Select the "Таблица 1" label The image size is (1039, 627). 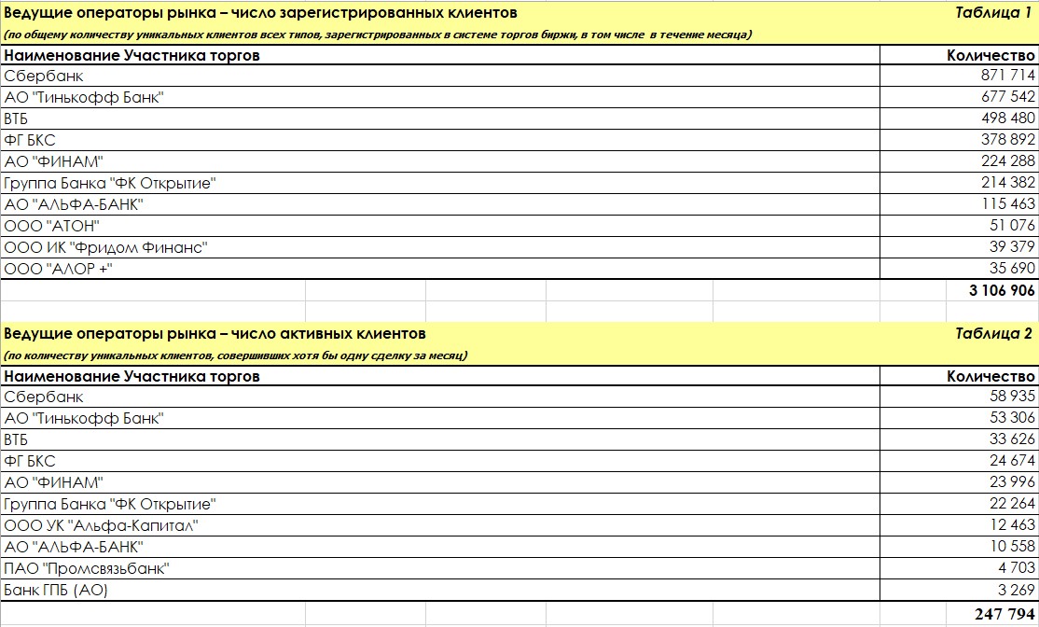[x=993, y=12]
